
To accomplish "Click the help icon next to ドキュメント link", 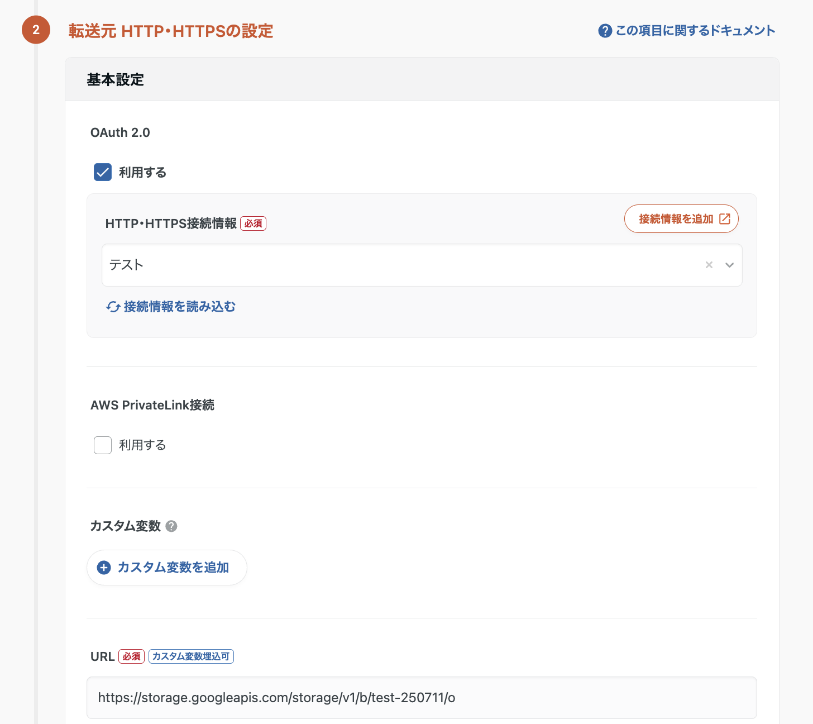I will coord(605,31).
